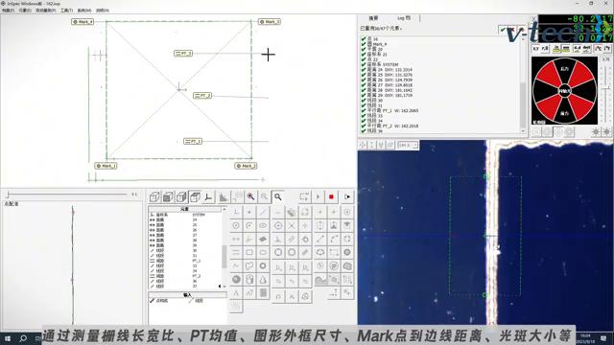Click the PT_2 label in drawing
The width and height of the screenshot is (614, 345).
[x=202, y=96]
